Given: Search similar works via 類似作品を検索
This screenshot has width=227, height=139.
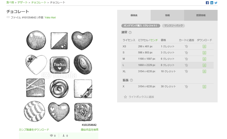Looking at the screenshot, I should pyautogui.click(x=90, y=130).
